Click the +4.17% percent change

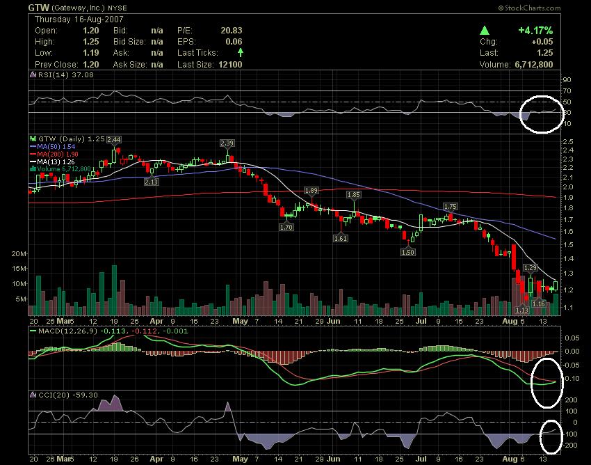535,31
